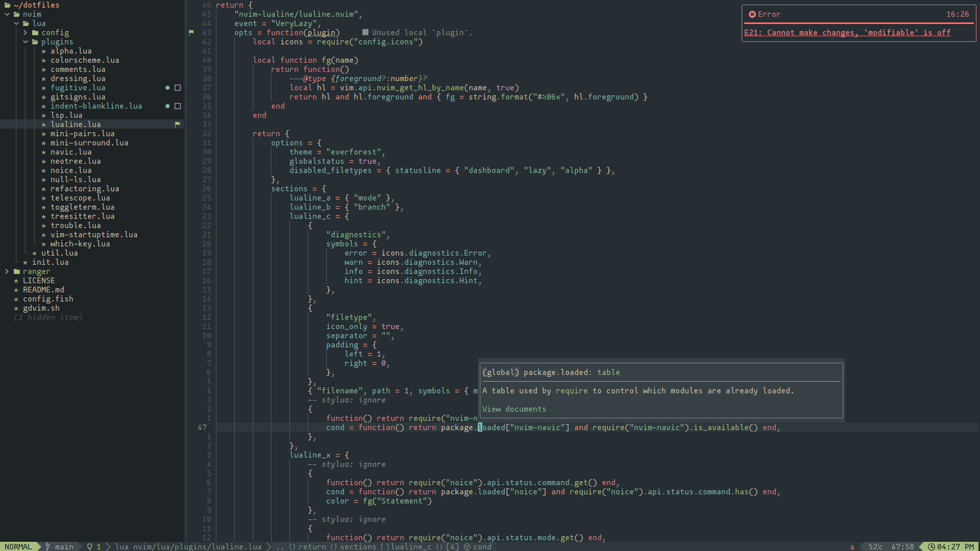Click the unused-local diagnostic square marker
Image resolution: width=980 pixels, height=551 pixels.
pyautogui.click(x=365, y=33)
